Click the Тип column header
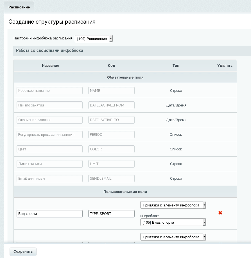 pos(176,66)
